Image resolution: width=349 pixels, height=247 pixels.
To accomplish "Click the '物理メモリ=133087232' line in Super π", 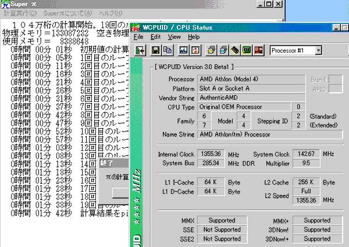I will (45, 33).
